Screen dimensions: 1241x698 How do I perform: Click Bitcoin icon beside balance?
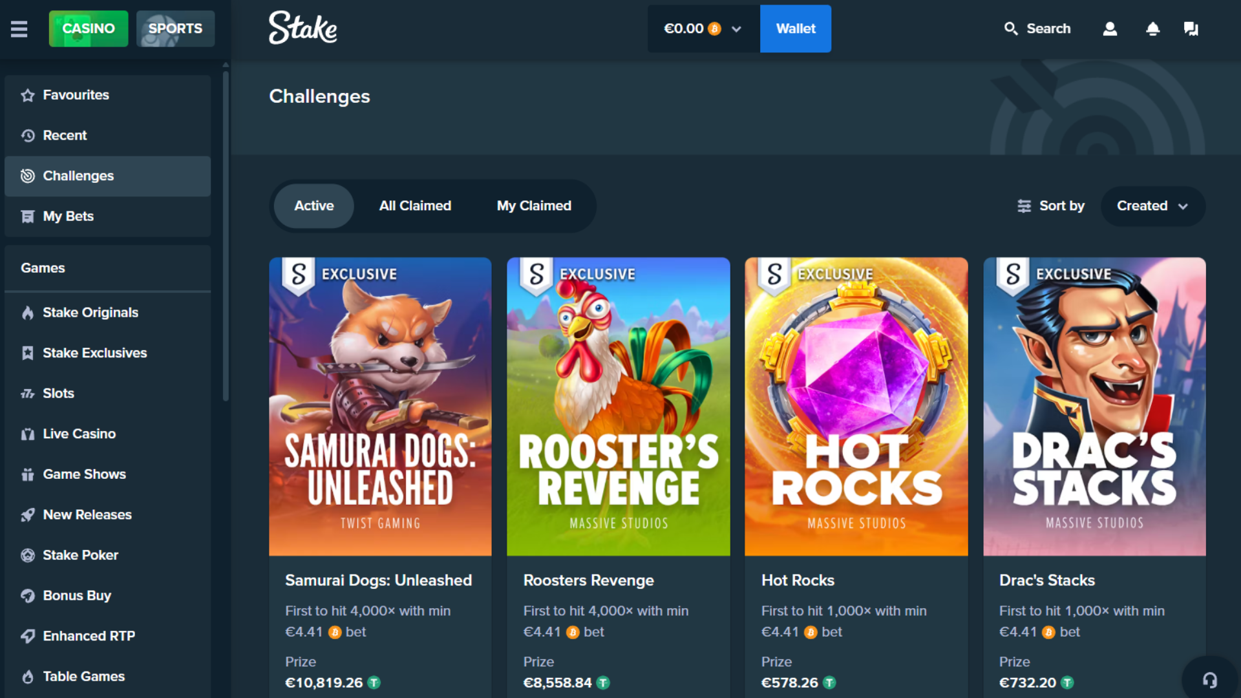pos(714,29)
